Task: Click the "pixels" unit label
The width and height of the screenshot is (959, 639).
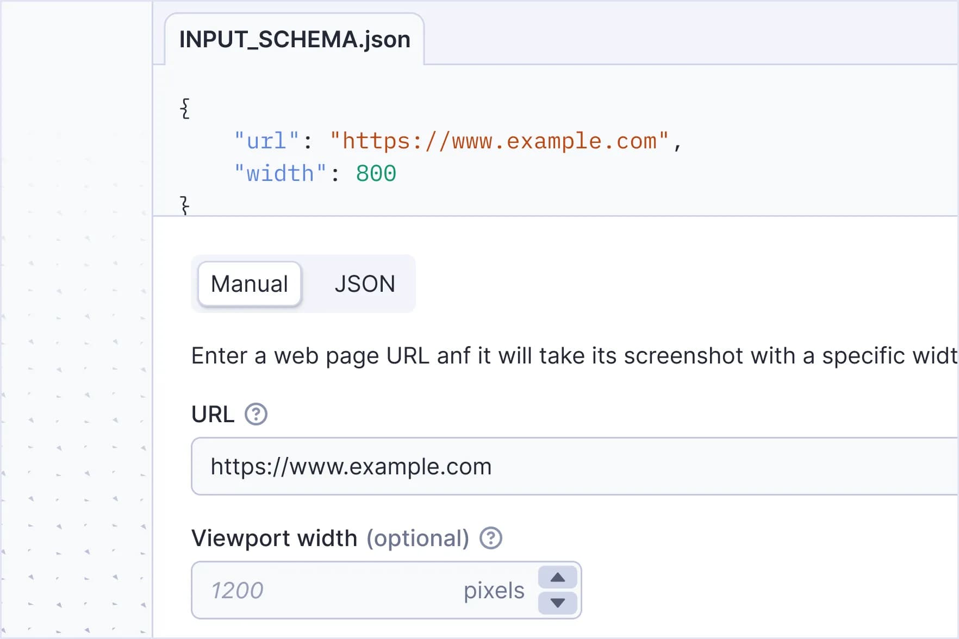Action: tap(494, 591)
